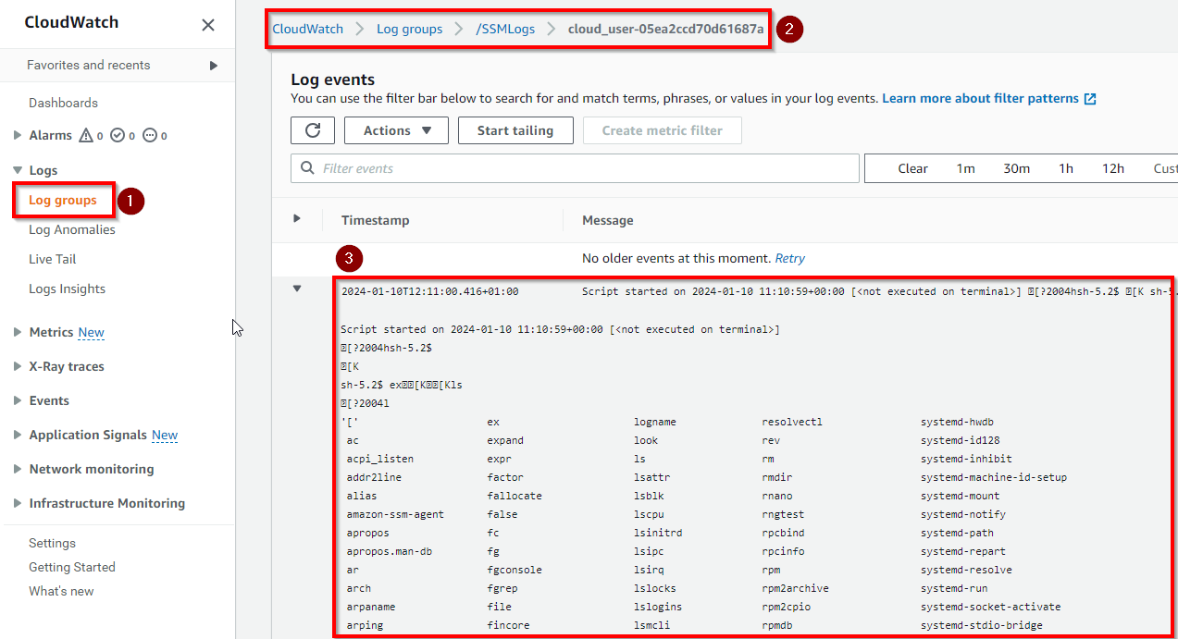Click 'lsinitrd' in log output

(658, 533)
